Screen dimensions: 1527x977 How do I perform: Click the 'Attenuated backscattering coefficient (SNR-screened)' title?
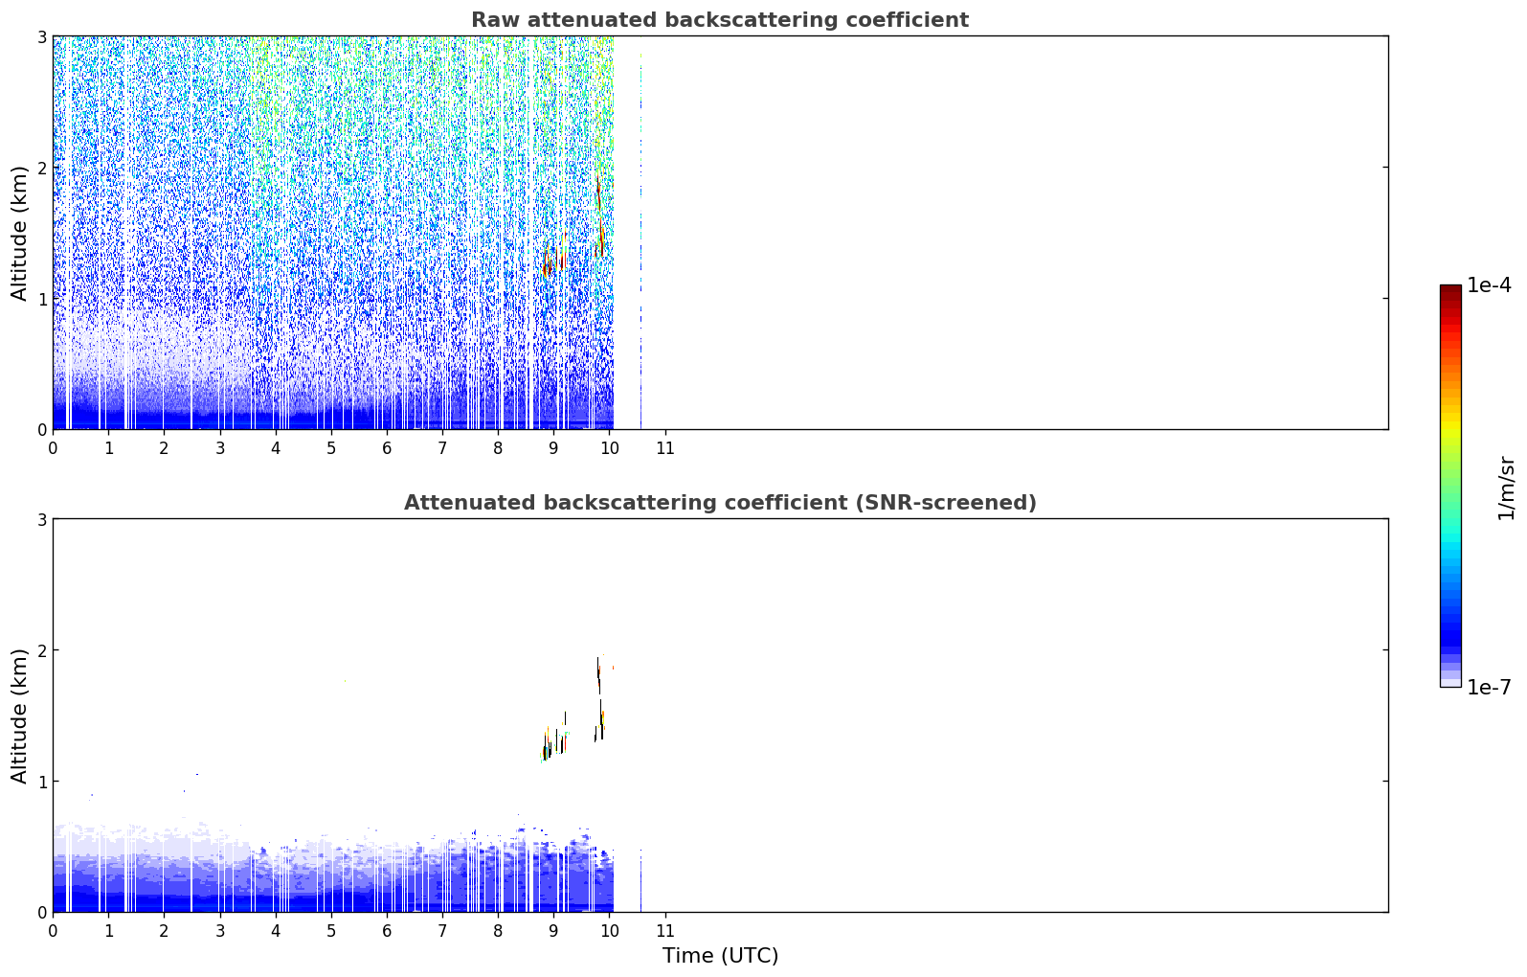click(x=720, y=503)
